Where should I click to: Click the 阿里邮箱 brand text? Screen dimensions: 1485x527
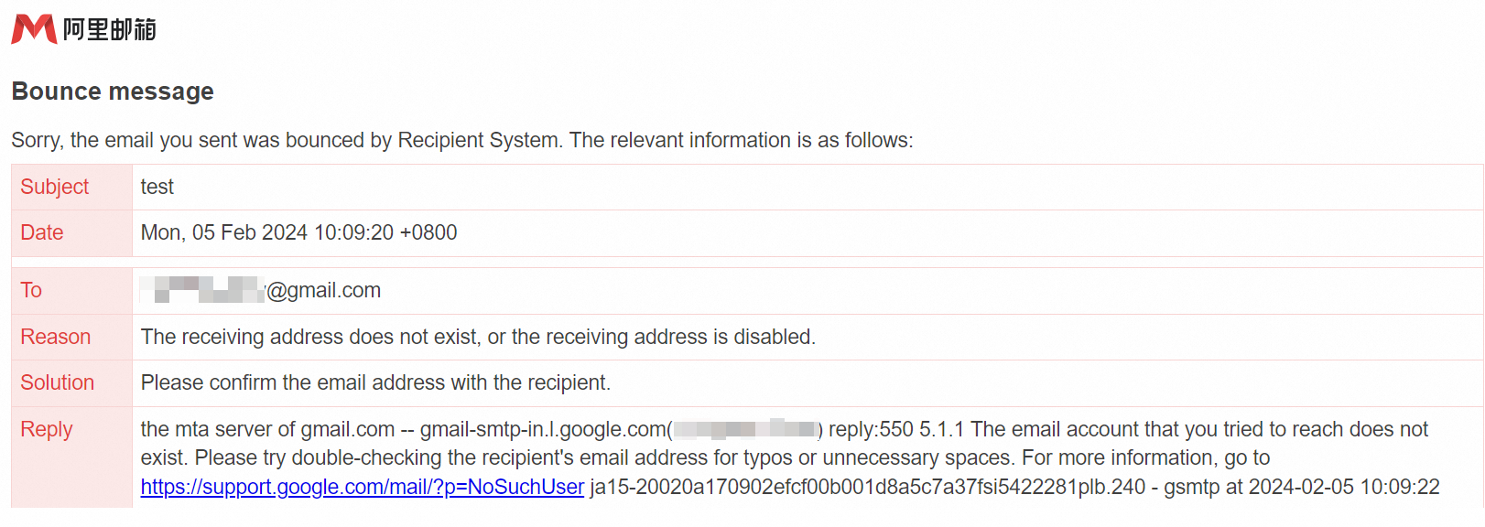point(109,29)
